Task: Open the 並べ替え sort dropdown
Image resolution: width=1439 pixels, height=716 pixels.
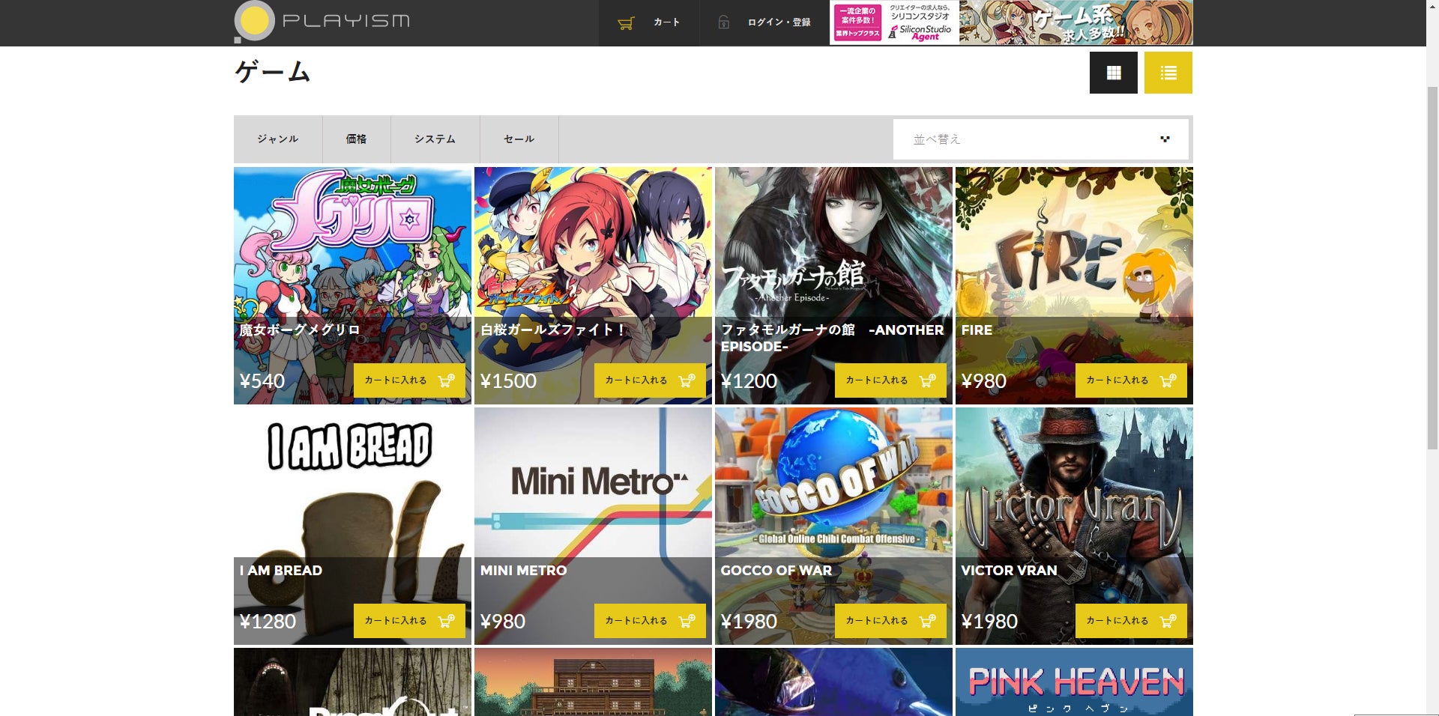Action: [x=1040, y=139]
